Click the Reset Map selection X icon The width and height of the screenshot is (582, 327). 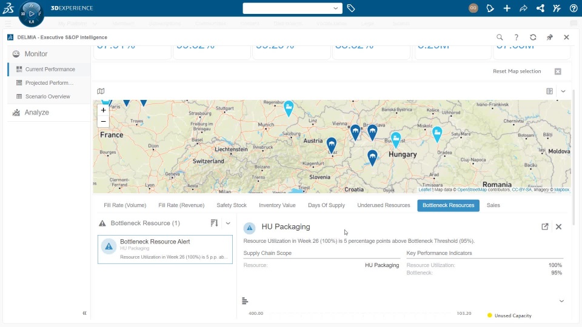(x=558, y=71)
